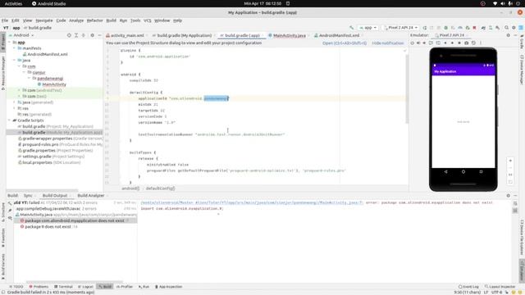Tap emulator Overview square button
This screenshot has height=295, width=525.
482,171
